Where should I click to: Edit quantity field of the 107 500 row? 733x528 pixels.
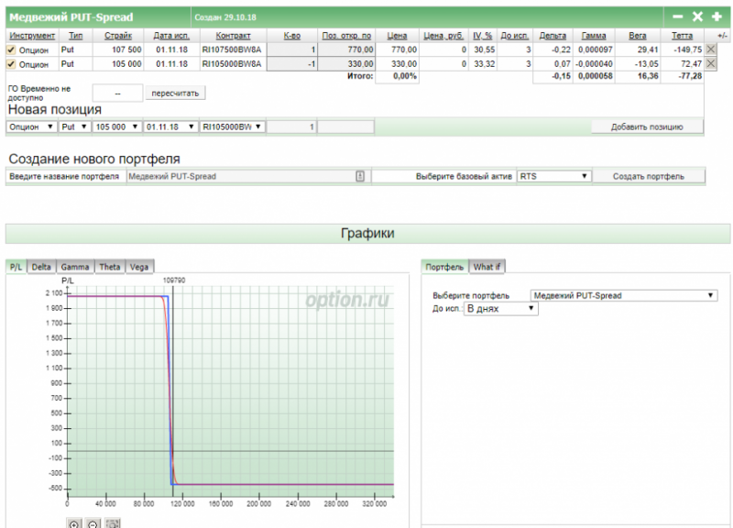pos(291,49)
